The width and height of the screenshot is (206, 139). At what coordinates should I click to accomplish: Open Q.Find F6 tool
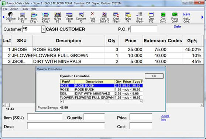[x=58, y=17]
